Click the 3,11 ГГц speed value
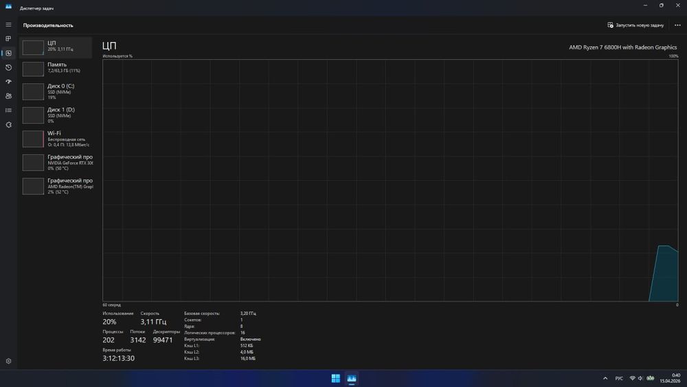Image resolution: width=687 pixels, height=387 pixels. (x=153, y=322)
